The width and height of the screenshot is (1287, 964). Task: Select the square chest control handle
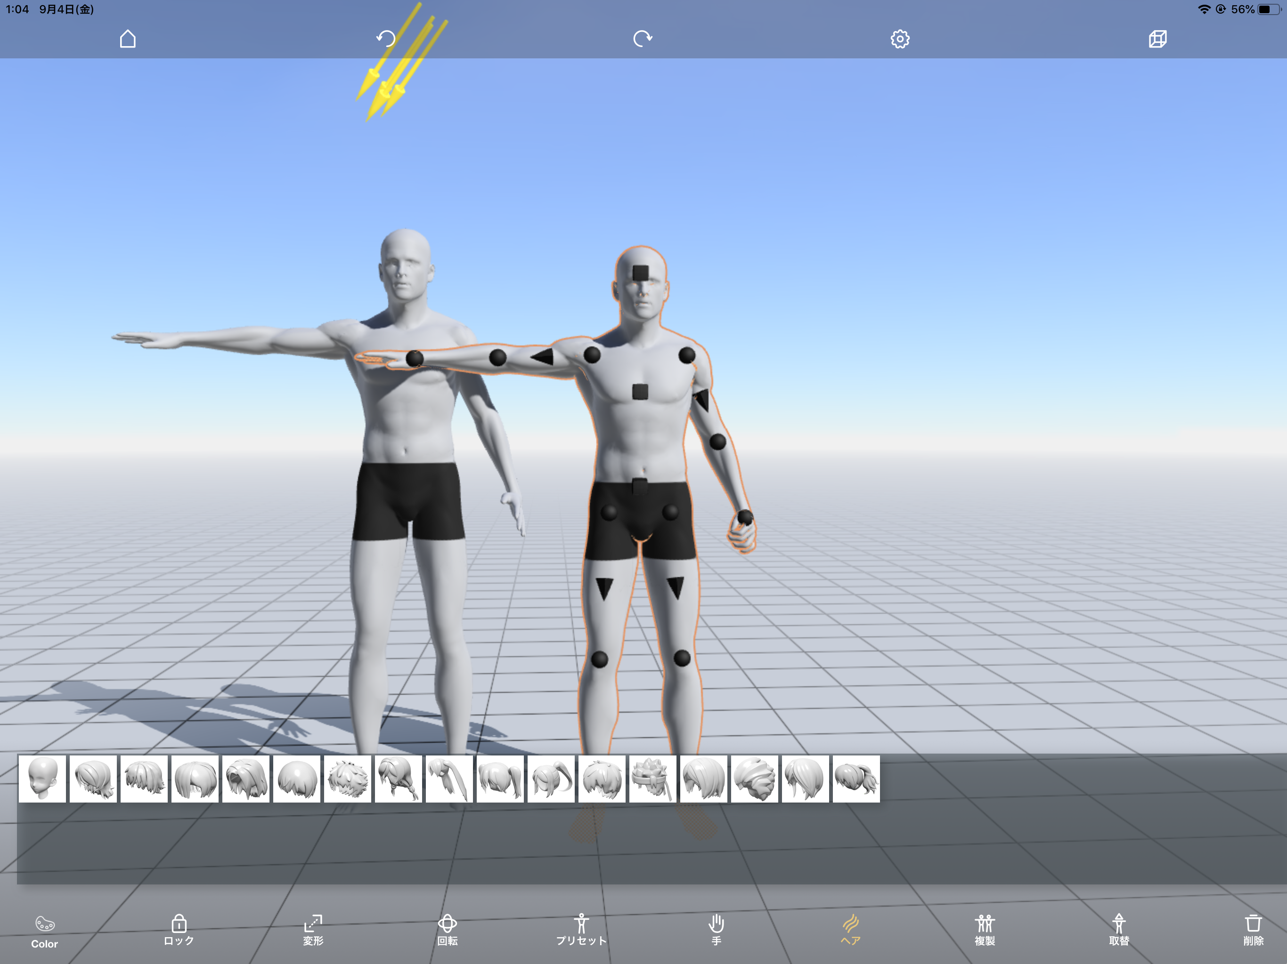tap(640, 392)
